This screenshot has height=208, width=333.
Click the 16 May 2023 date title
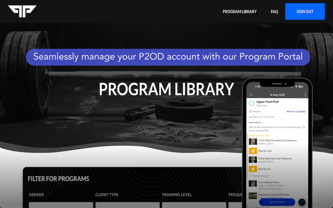coord(277,95)
